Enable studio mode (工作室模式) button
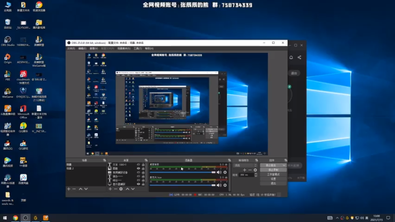Screen dimensions: 395x222 coord(273,175)
